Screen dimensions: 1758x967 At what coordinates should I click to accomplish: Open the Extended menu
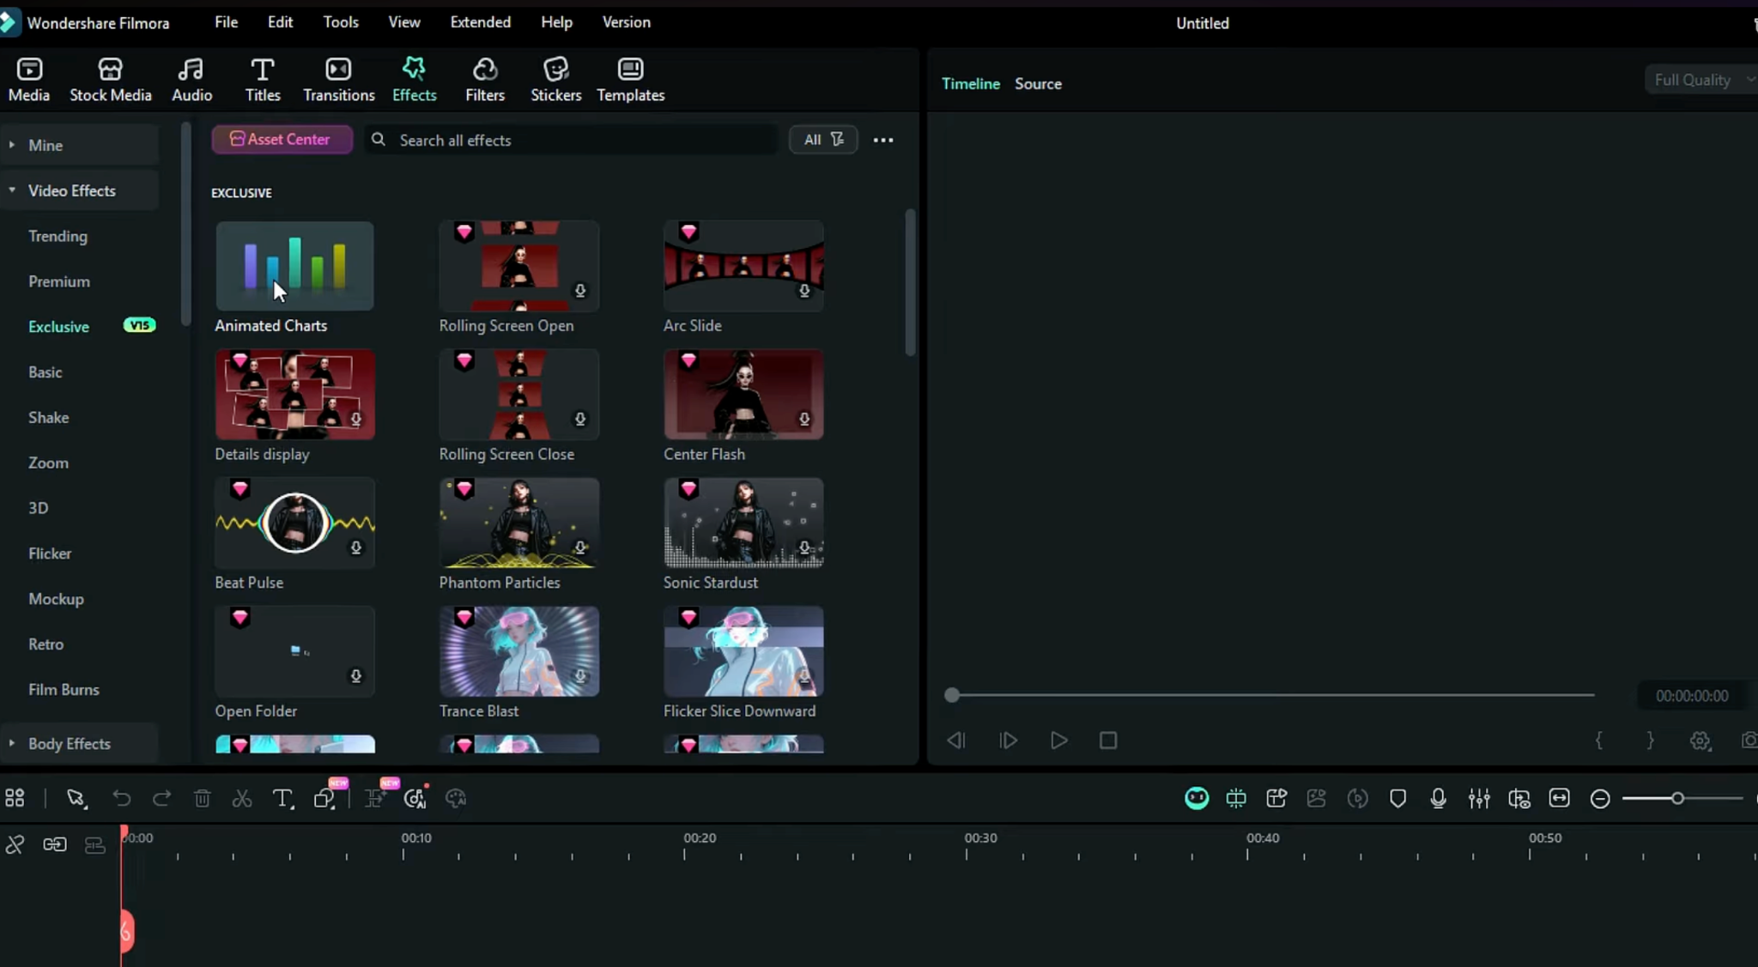pos(480,21)
